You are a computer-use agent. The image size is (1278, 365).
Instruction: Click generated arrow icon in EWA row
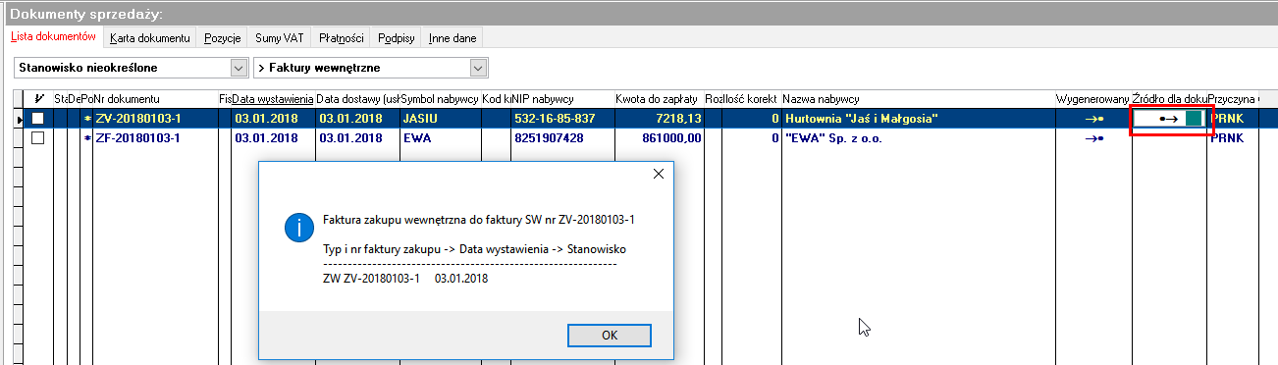[1092, 138]
